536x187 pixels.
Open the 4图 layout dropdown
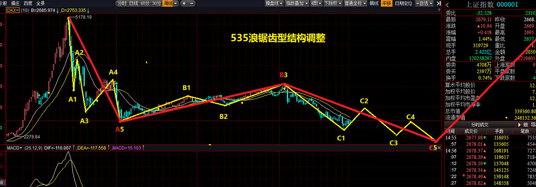tap(316, 3)
